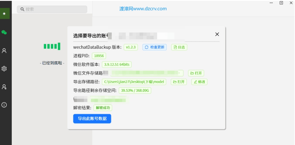Screen dimensions: 295x145
Task: Click the 解密结果 label
Action: coord(82,108)
